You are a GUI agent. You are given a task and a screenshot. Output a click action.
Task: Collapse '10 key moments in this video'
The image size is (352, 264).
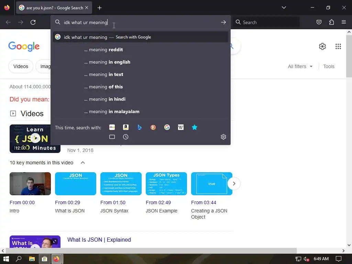[x=82, y=163]
